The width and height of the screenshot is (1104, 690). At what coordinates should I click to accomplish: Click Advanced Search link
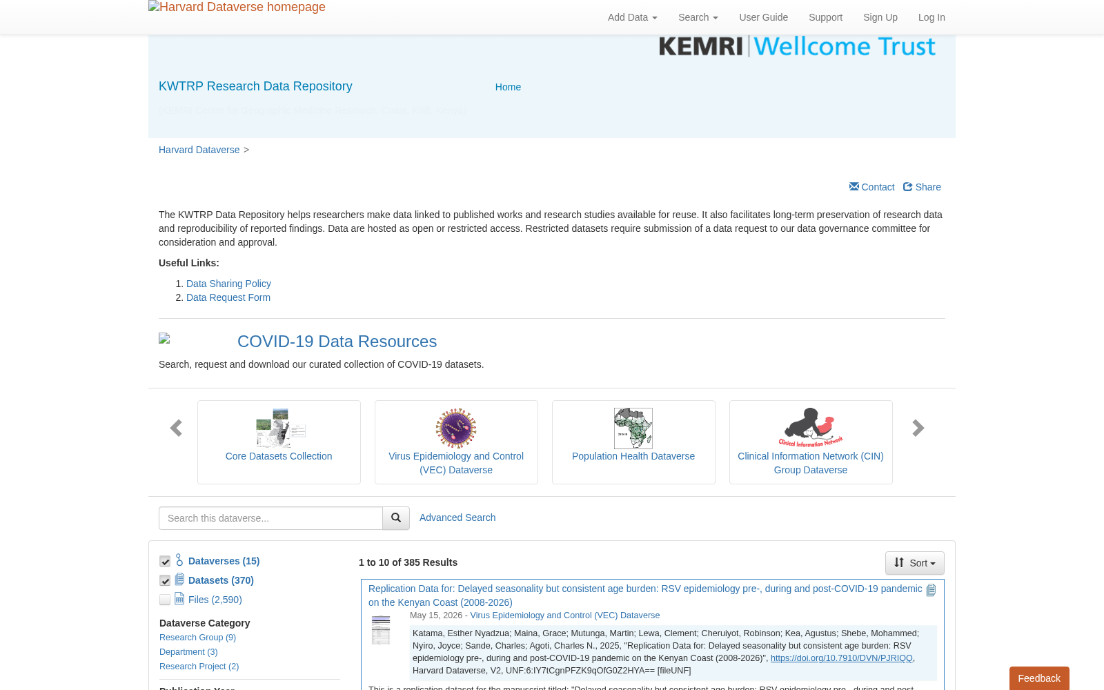457,517
